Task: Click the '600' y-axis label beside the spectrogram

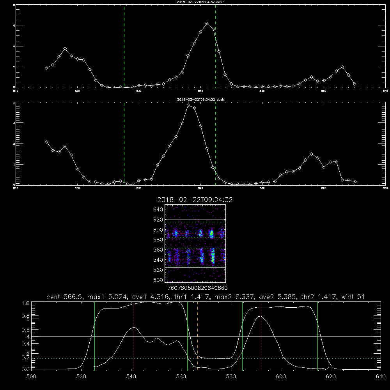Action: pos(158,230)
